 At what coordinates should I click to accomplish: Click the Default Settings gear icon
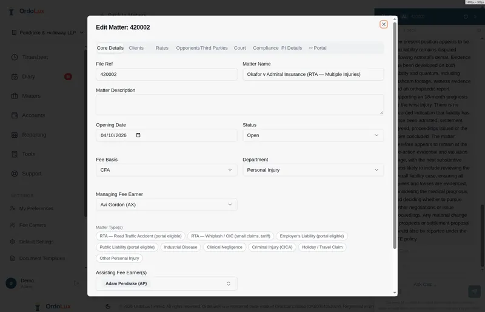click(12, 242)
